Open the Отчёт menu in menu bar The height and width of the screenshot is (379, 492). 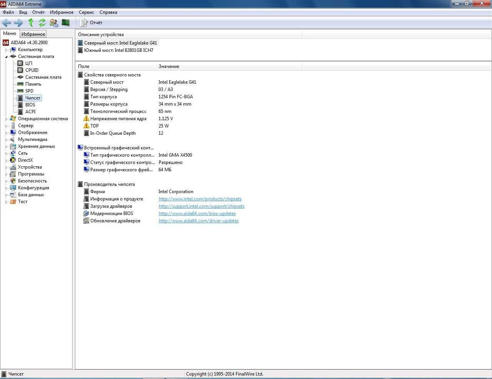(38, 12)
